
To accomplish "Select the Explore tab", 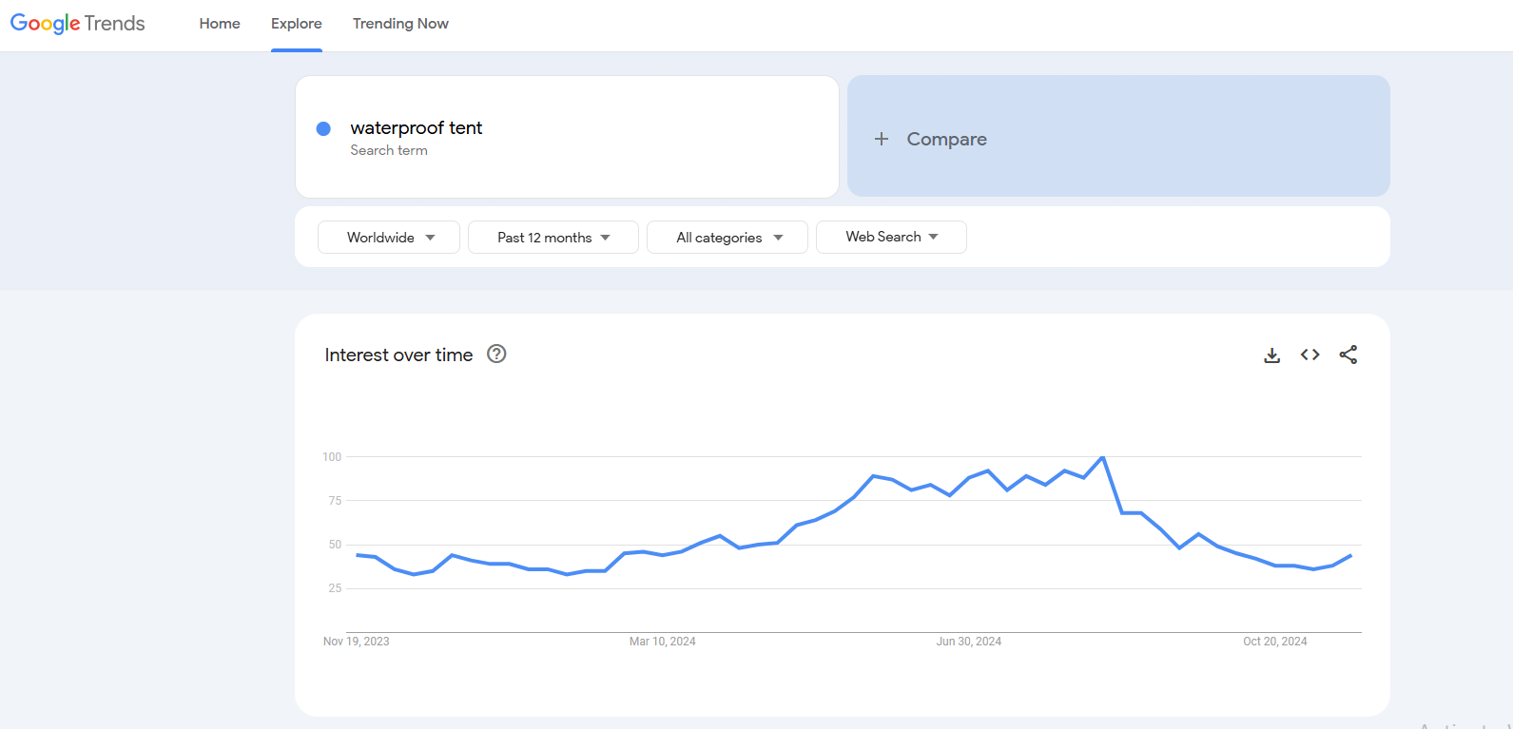I will click(x=297, y=24).
